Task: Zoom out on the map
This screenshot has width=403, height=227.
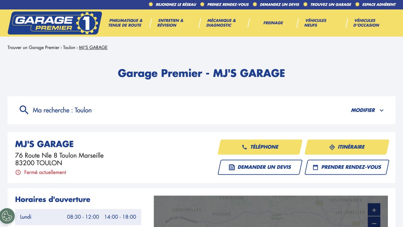Action: point(374,222)
